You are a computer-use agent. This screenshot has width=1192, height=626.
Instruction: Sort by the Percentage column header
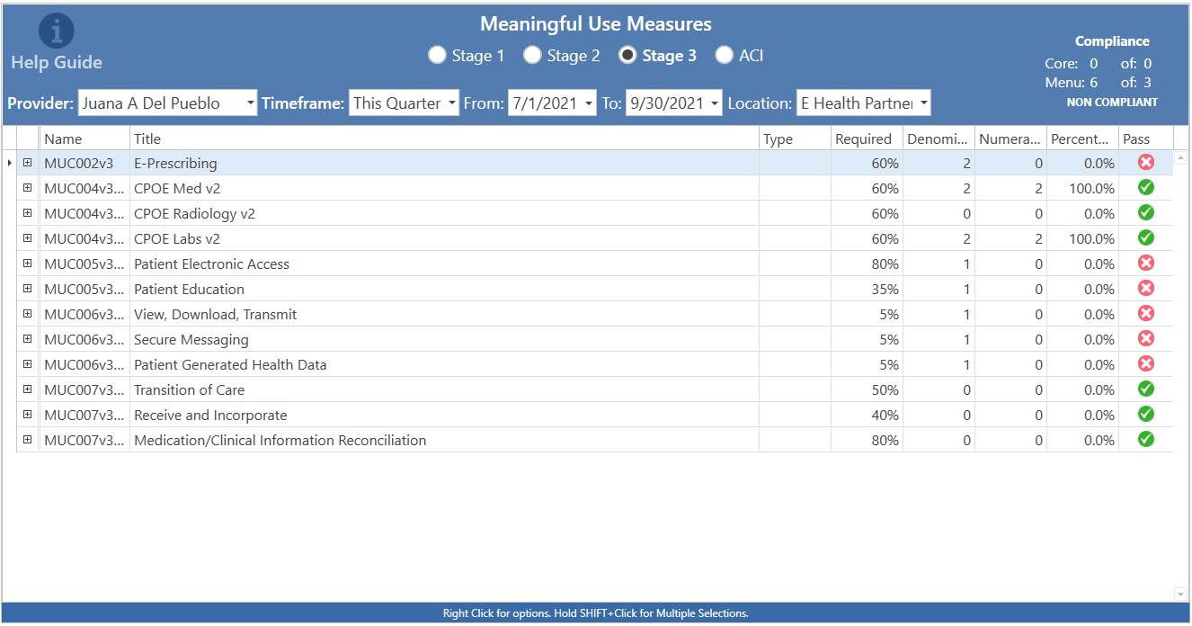[x=1082, y=139]
